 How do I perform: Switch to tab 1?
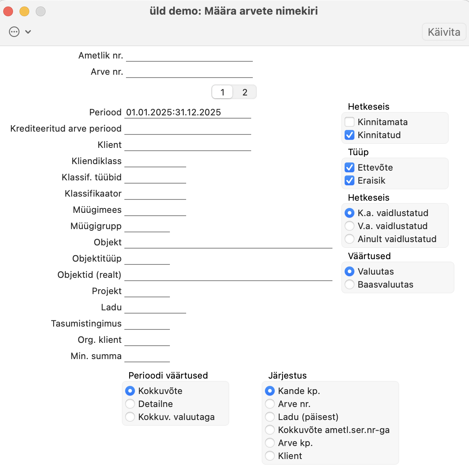tap(222, 92)
